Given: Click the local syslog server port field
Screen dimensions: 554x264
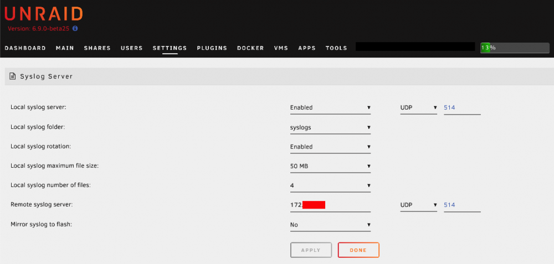Looking at the screenshot, I should pos(462,107).
